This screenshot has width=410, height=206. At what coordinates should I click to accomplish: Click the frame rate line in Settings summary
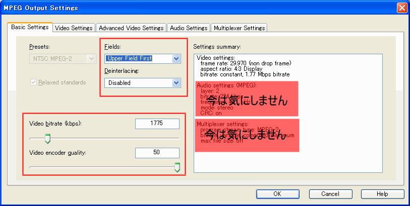click(x=246, y=63)
